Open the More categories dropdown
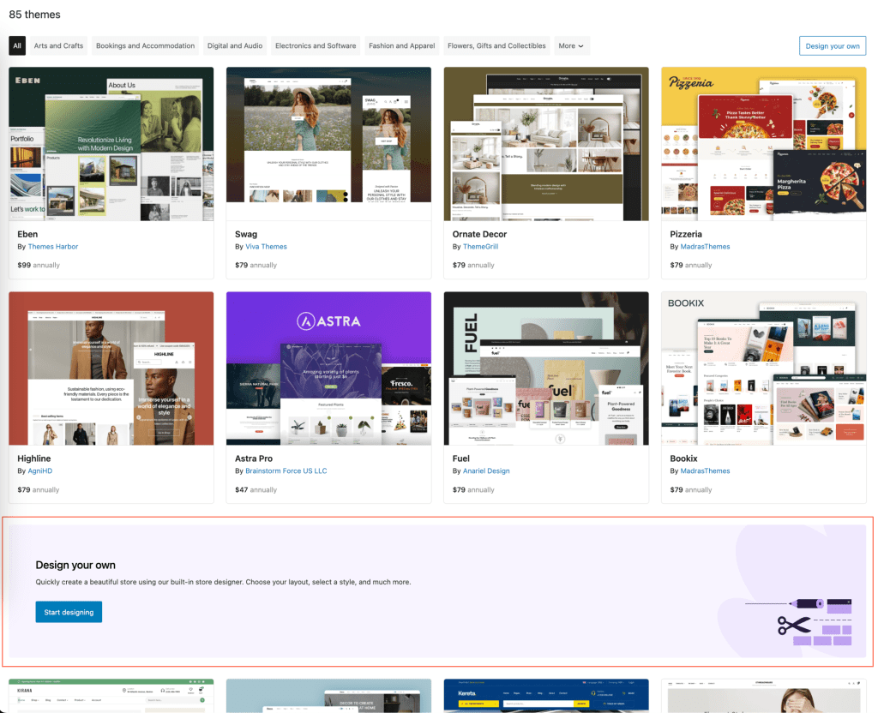878x713 pixels. click(x=571, y=46)
